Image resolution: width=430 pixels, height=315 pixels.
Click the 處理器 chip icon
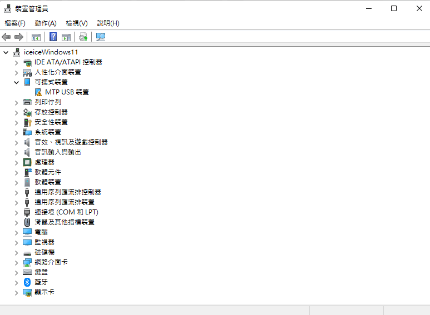pos(27,162)
